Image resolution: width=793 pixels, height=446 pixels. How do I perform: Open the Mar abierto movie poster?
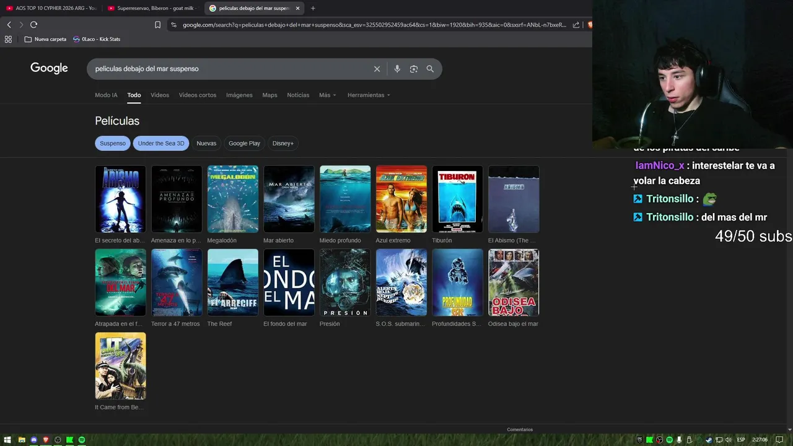(289, 199)
